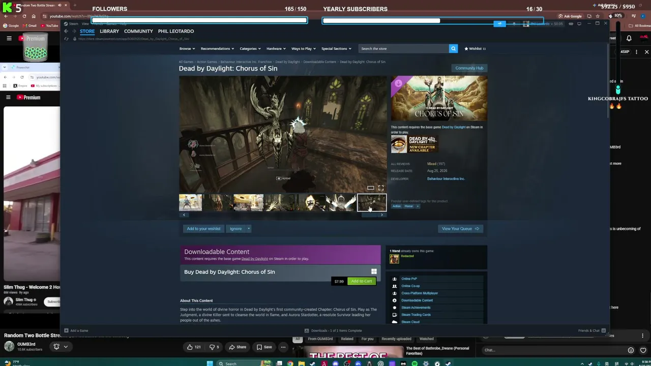651x366 pixels.
Task: Open the Windows Start menu
Action: [210, 363]
